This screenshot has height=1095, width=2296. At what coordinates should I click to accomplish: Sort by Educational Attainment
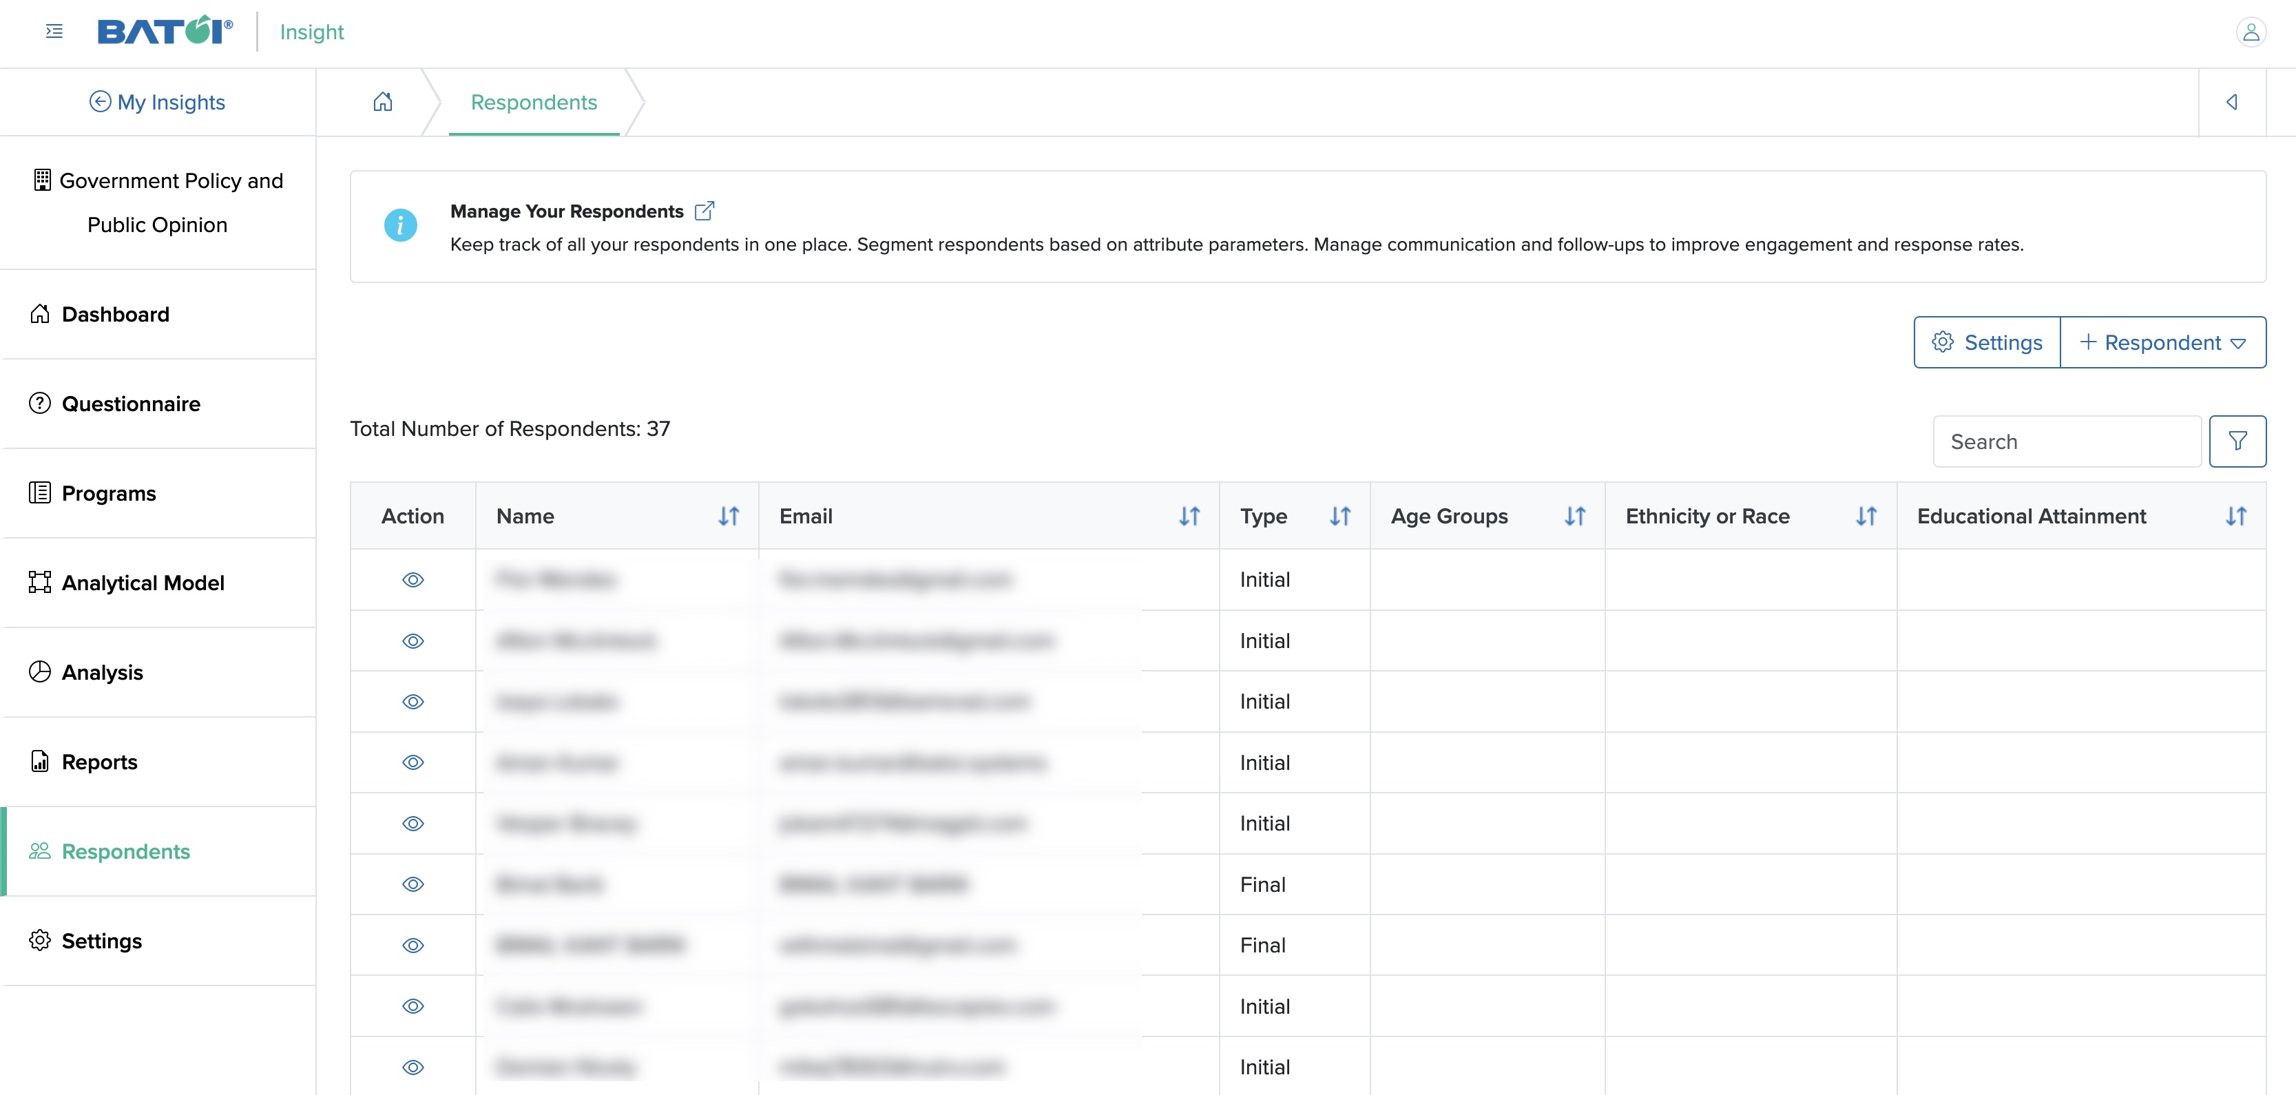(2236, 516)
